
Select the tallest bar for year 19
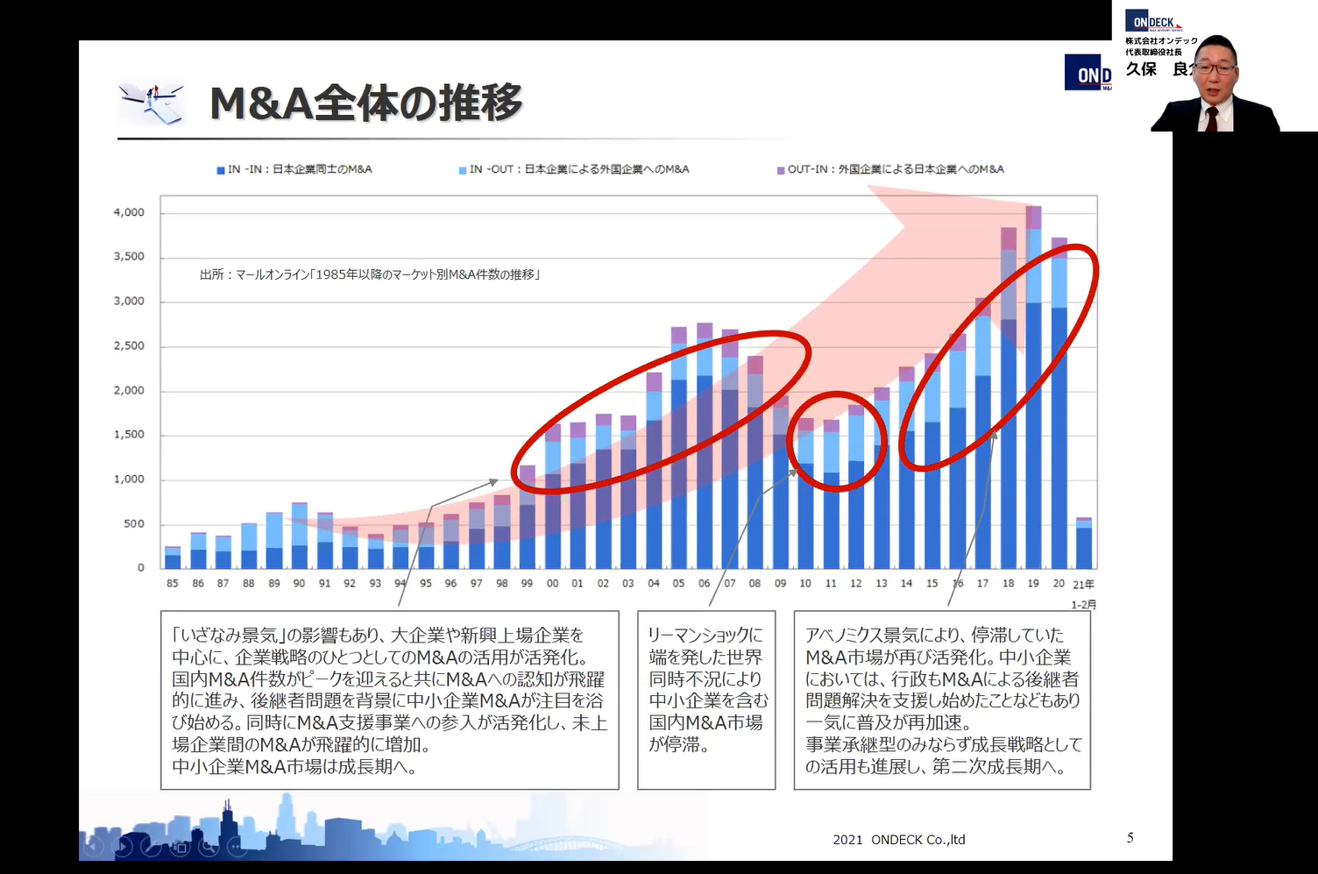(x=1033, y=387)
